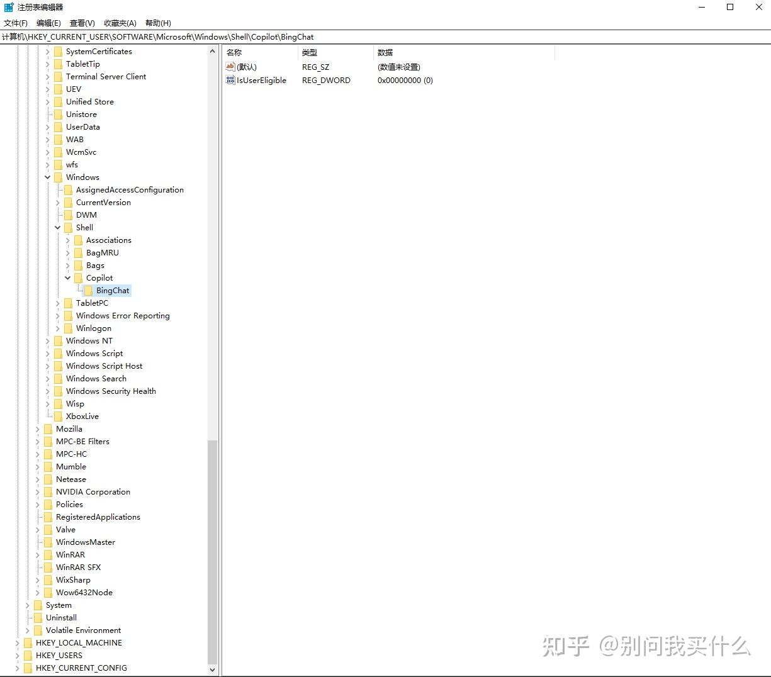Click the registry path address bar
This screenshot has width=771, height=677.
[x=385, y=37]
